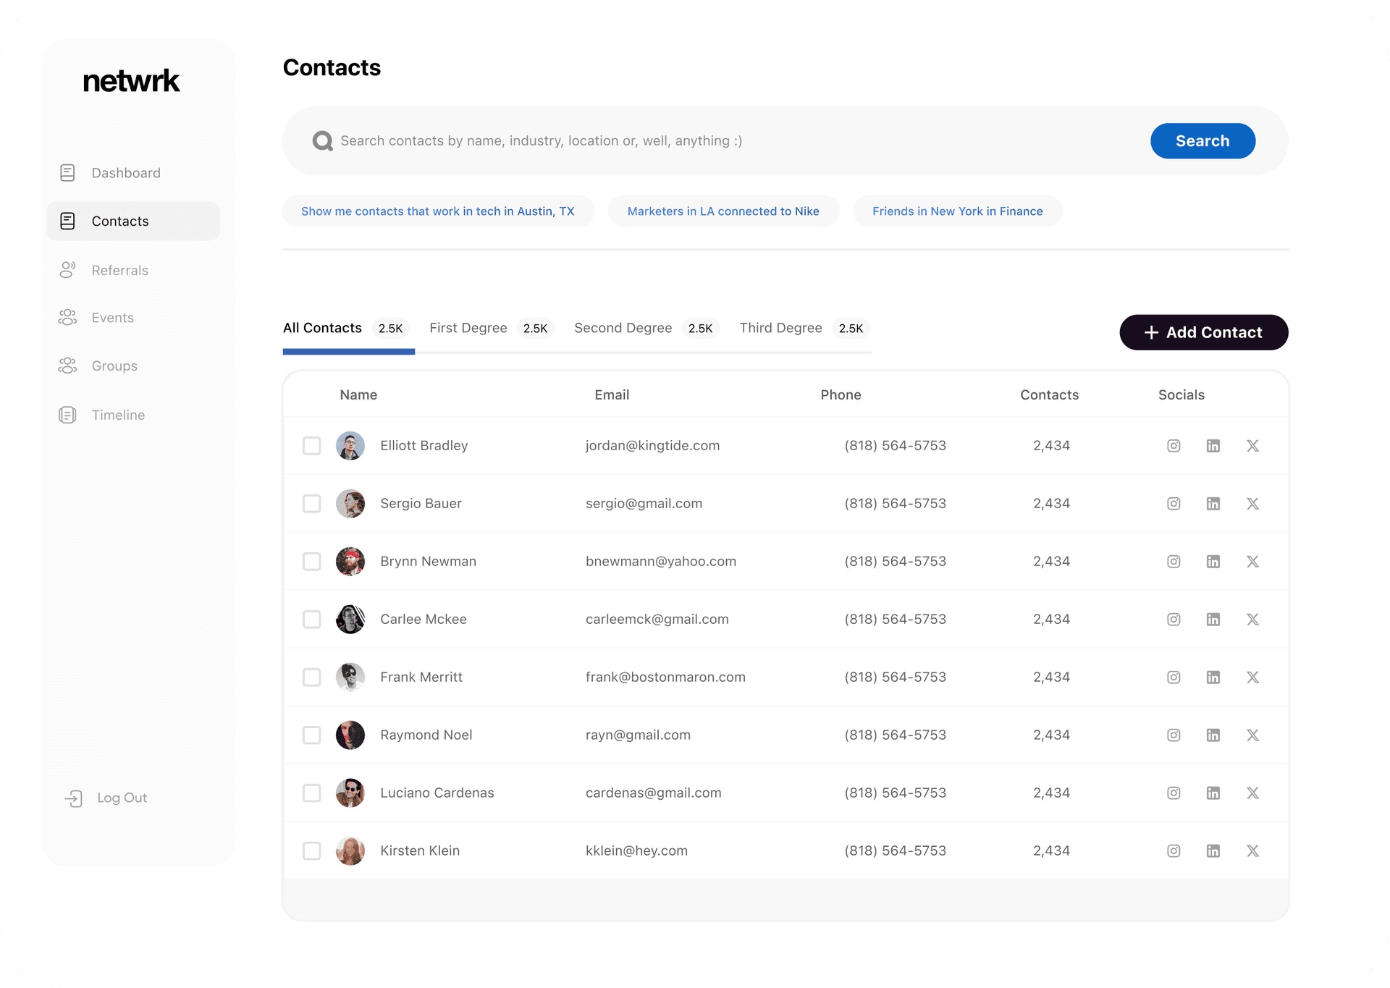Focus the contacts search input field

724,141
